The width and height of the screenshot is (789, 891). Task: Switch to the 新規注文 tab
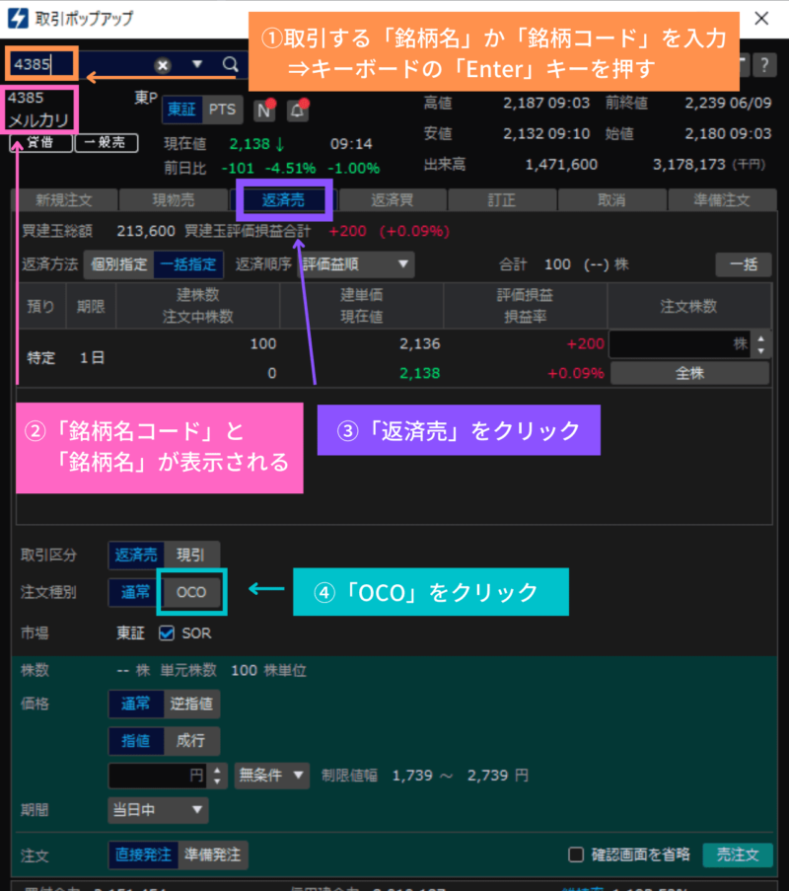click(61, 199)
